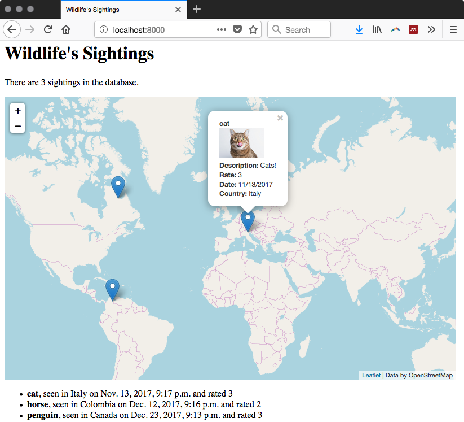
Task: Click the "There are 3 sightings" text
Action: (x=71, y=82)
